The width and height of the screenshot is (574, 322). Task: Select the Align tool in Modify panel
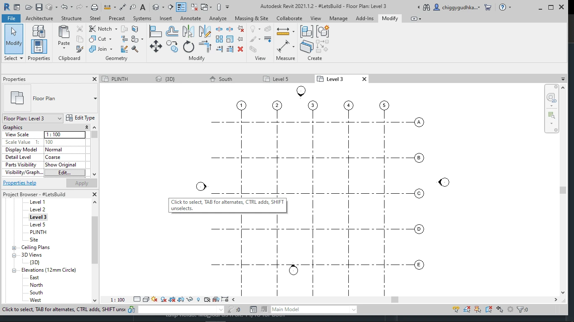coord(155,31)
